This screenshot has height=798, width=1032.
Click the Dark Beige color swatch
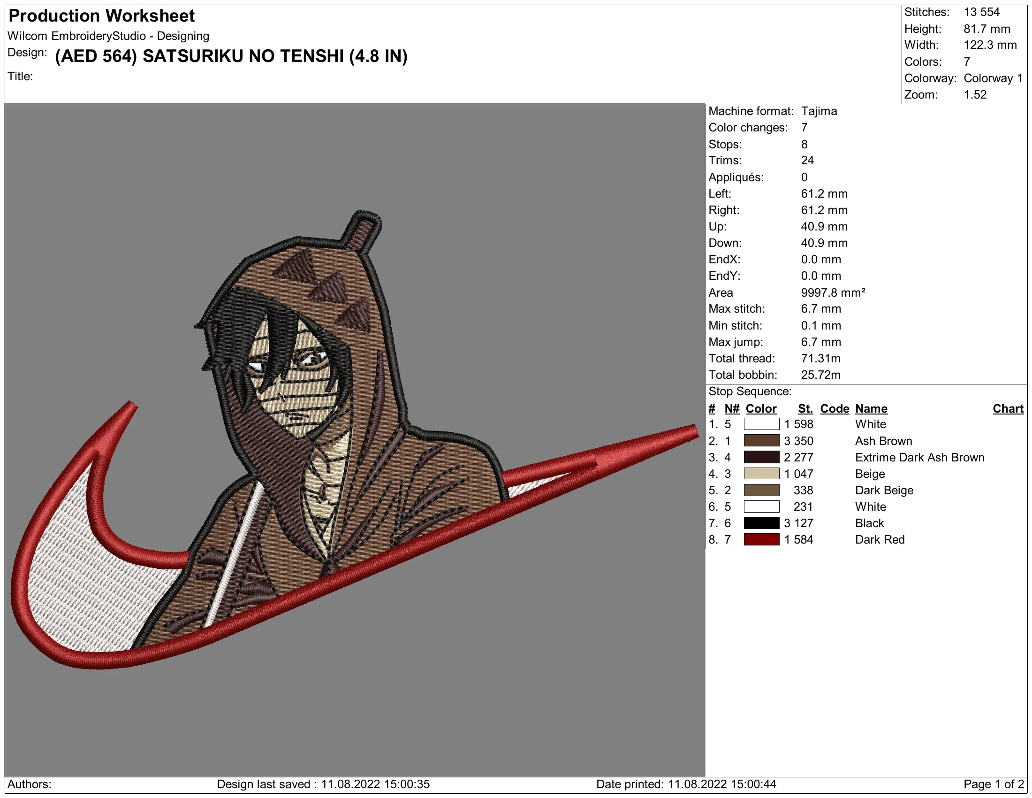(761, 490)
